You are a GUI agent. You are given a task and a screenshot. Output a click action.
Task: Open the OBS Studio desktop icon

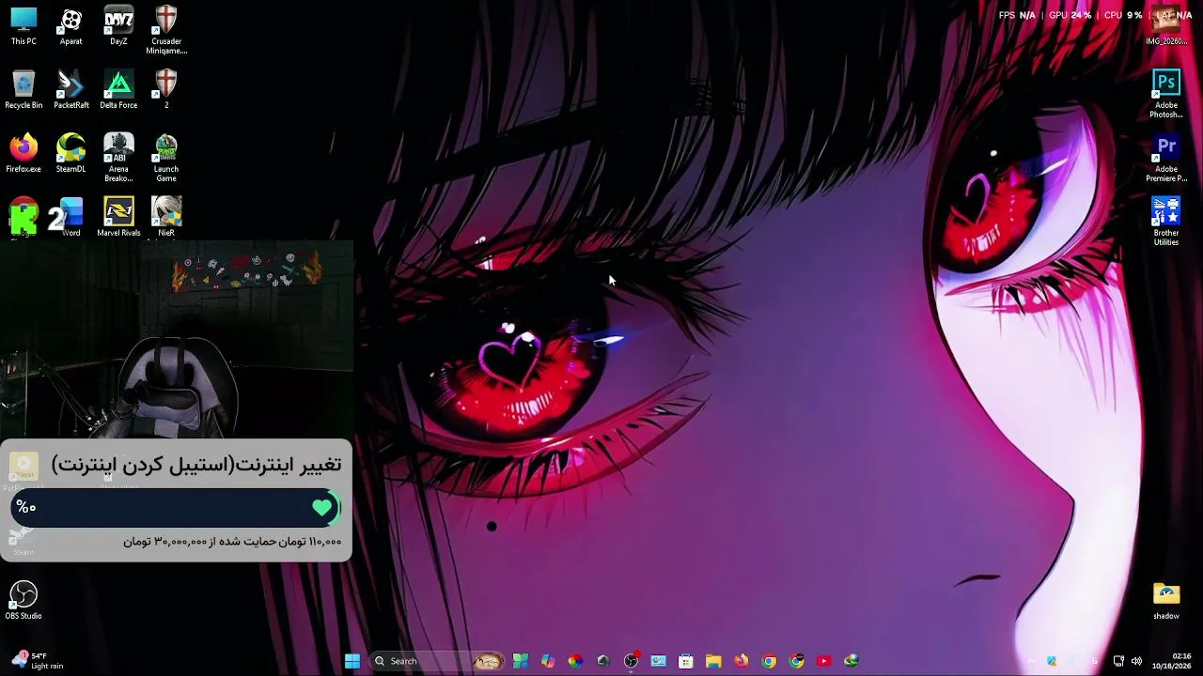[x=23, y=601]
